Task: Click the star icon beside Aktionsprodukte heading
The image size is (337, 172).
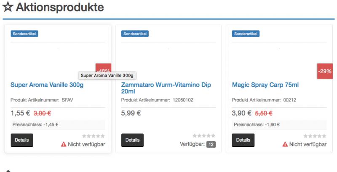Action: (8, 7)
